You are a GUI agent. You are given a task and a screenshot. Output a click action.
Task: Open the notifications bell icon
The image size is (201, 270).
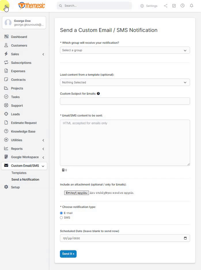(x=191, y=6)
